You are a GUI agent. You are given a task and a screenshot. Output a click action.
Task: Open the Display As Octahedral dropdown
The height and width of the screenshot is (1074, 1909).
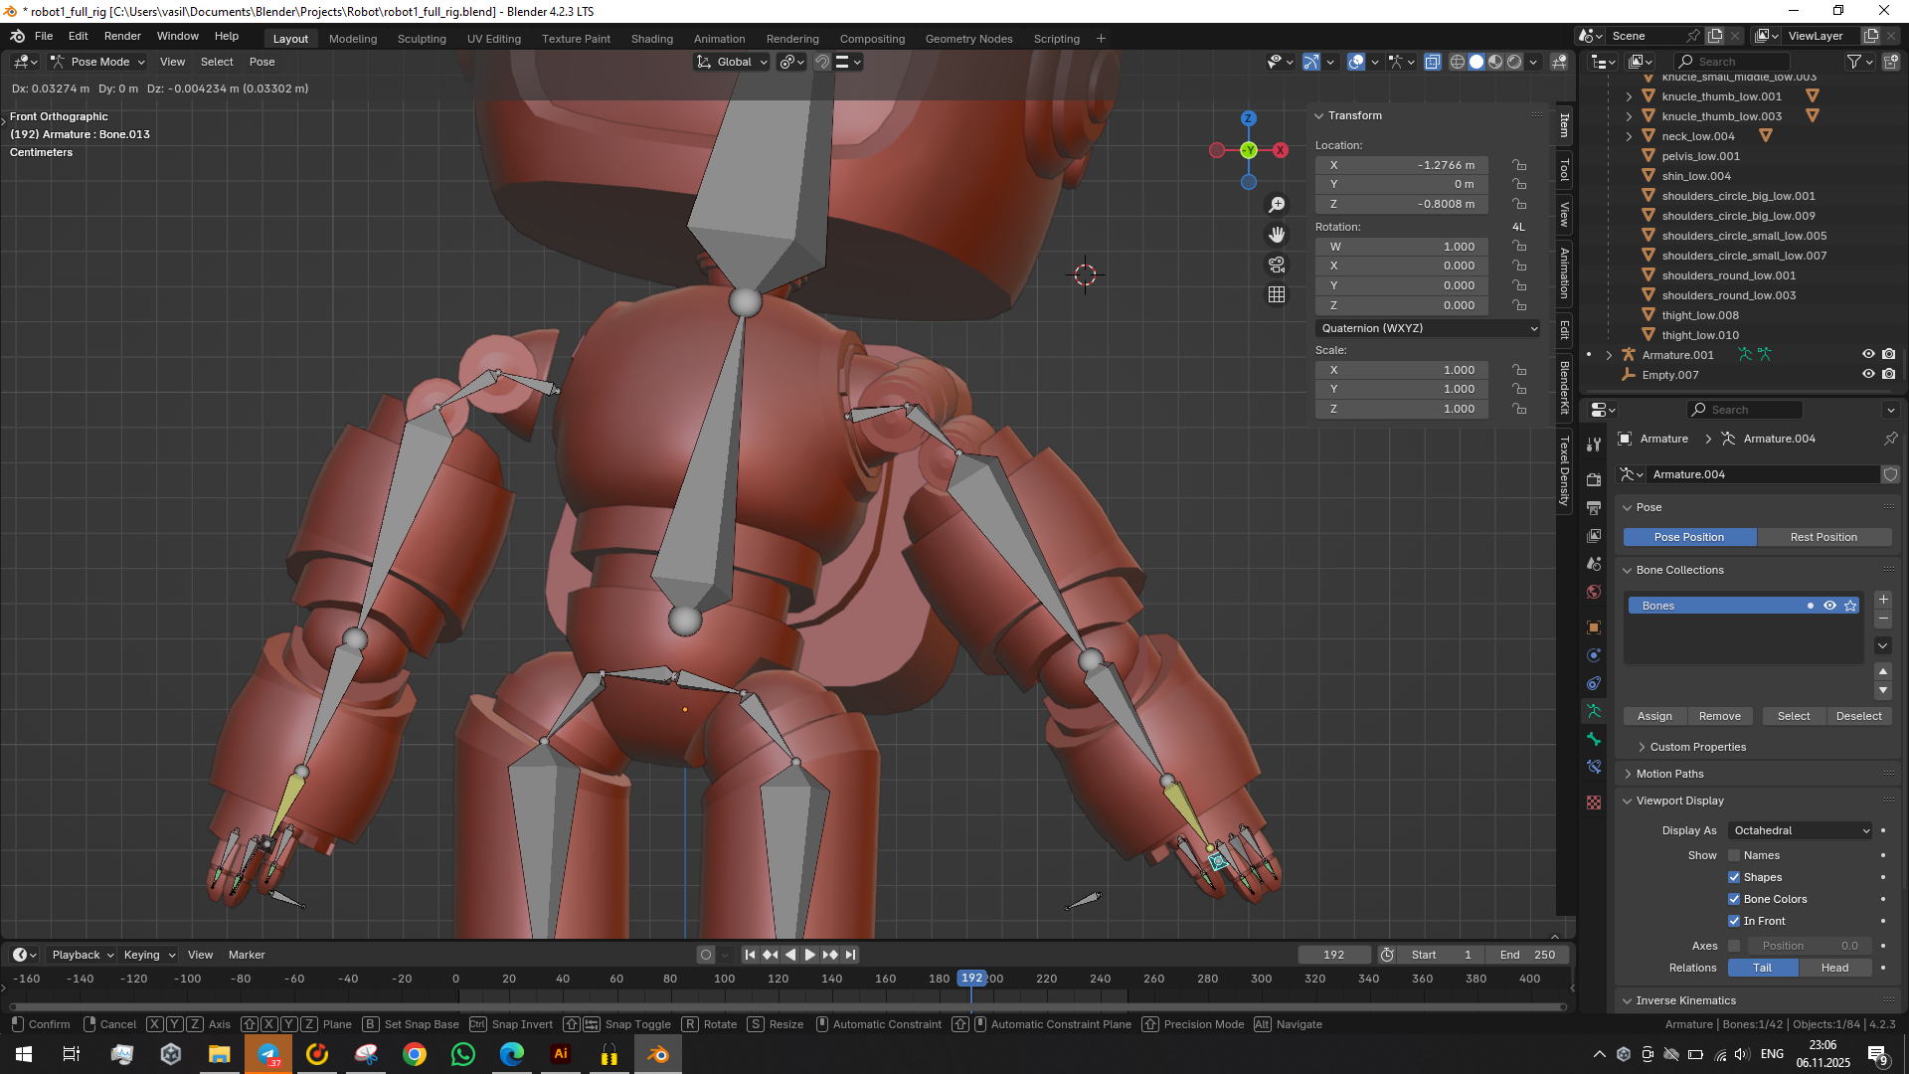tap(1801, 830)
